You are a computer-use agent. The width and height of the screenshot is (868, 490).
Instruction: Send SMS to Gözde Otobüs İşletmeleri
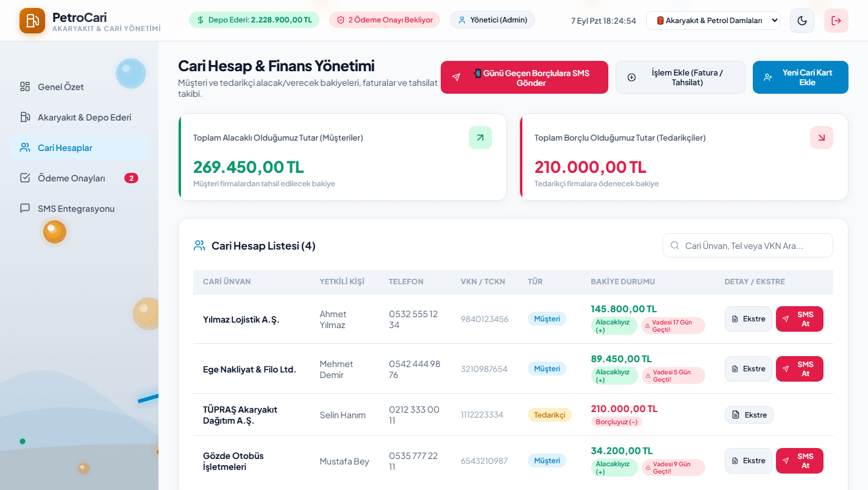[800, 461]
